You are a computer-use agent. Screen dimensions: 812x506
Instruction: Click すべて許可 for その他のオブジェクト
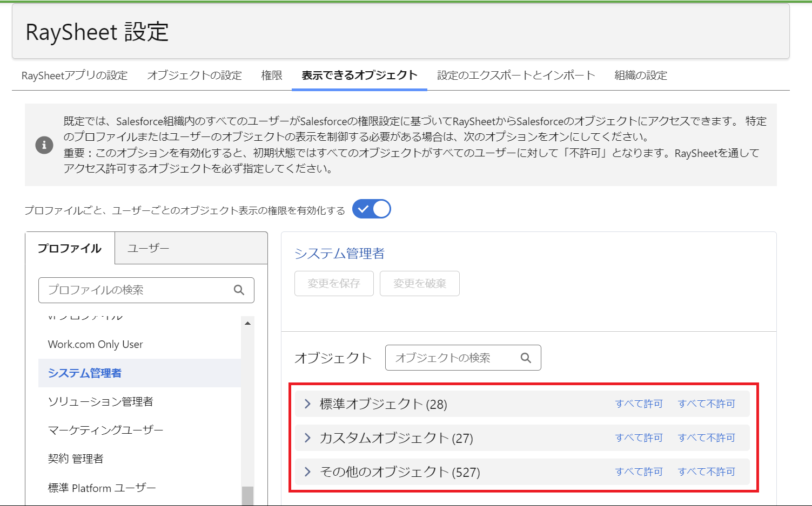(639, 472)
